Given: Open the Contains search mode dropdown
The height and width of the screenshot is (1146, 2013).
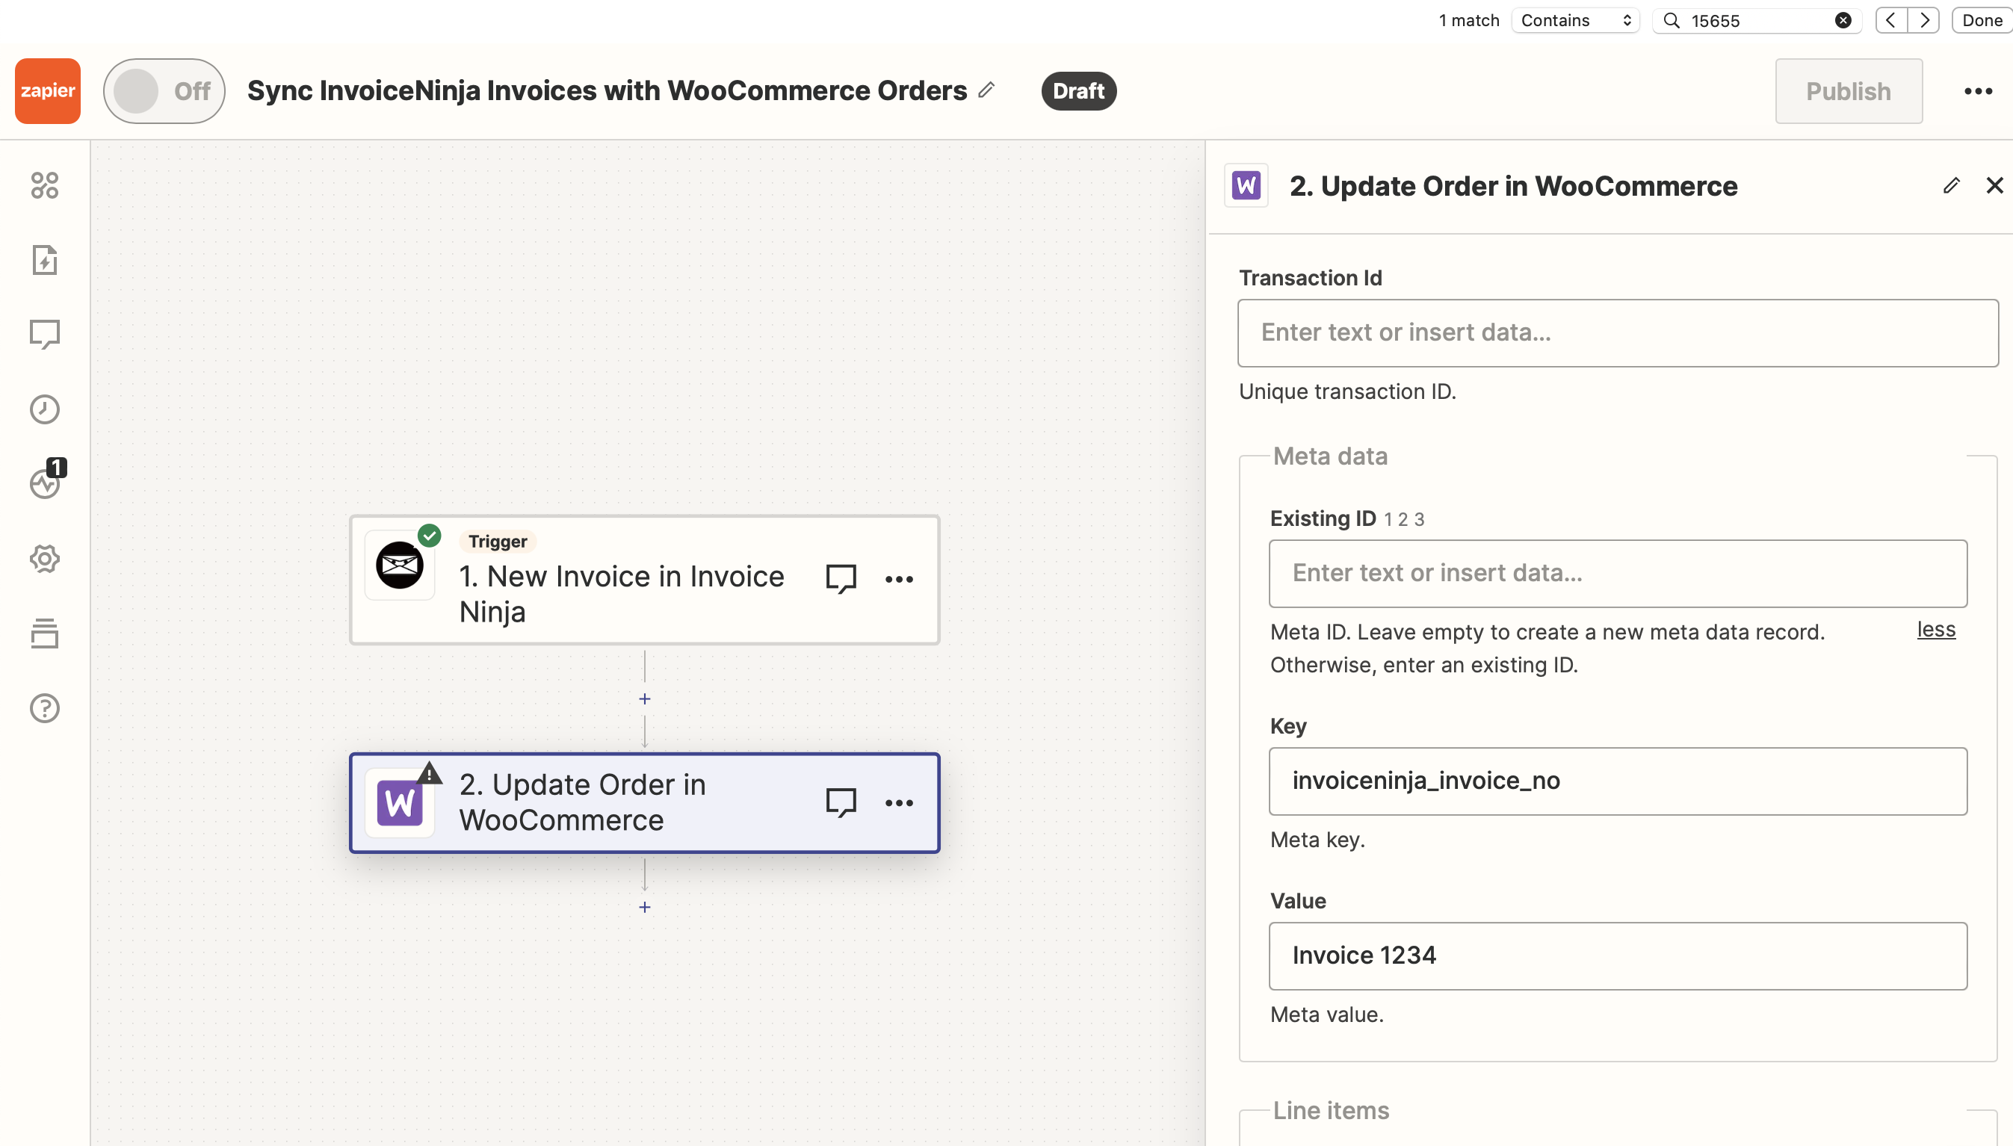Looking at the screenshot, I should (1575, 20).
